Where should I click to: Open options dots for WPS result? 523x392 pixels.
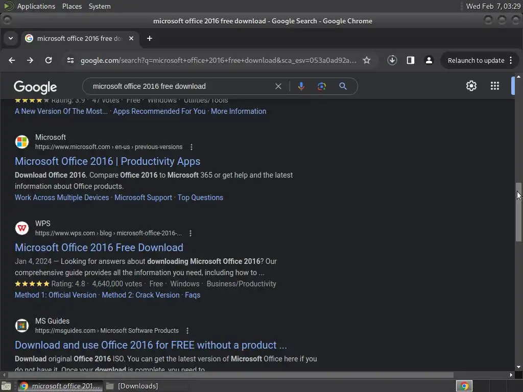tap(191, 233)
